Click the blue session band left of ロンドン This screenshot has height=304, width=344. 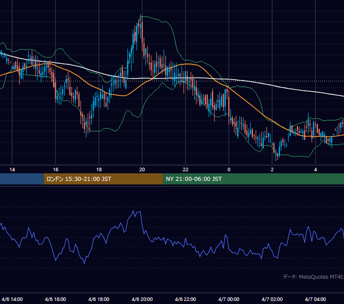pyautogui.click(x=22, y=179)
